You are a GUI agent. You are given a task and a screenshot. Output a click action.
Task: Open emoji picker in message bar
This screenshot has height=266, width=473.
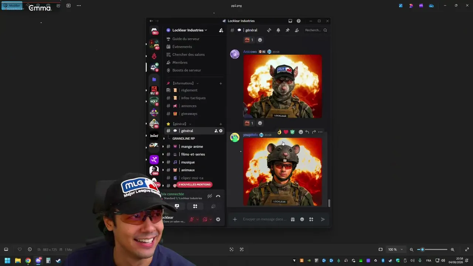tap(302, 219)
